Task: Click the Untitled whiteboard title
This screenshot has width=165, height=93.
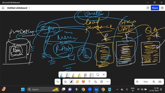Action: coord(17,8)
